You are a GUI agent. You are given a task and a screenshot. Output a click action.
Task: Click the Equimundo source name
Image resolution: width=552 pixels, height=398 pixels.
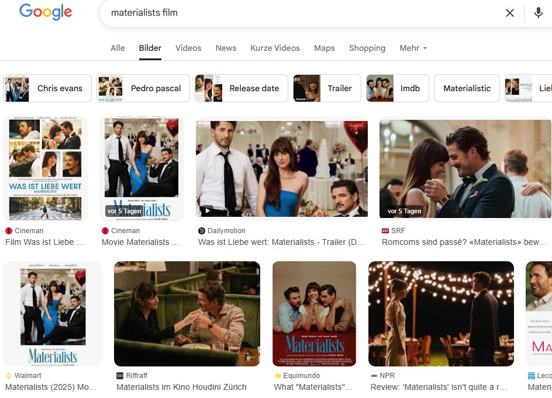click(301, 376)
